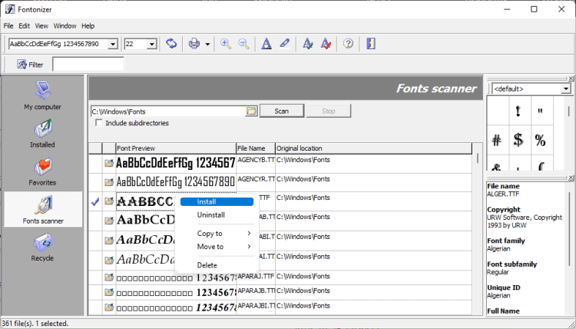The width and height of the screenshot is (576, 329).
Task: Expand the preview text sample dropdown
Action: (113, 44)
